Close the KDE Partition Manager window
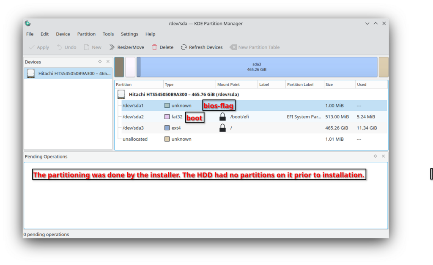 click(384, 24)
